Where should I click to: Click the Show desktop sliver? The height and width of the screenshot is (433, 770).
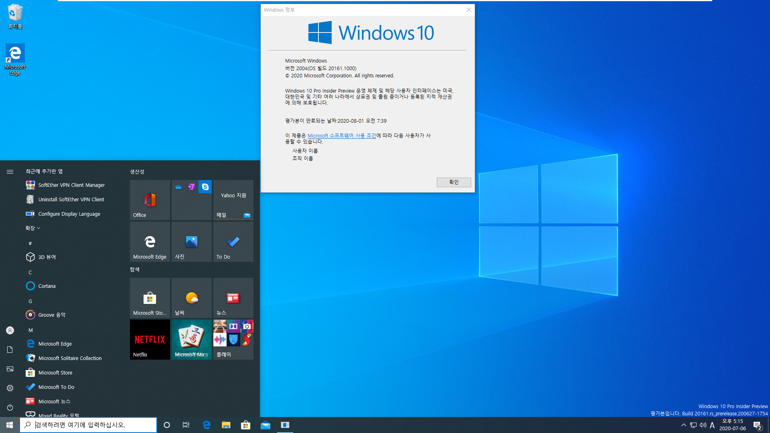click(768, 425)
